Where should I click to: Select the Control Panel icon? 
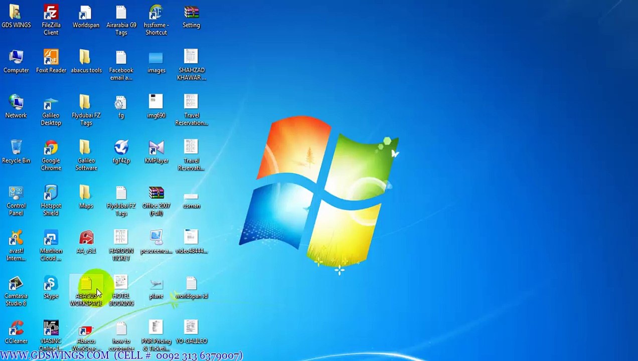pos(16,201)
